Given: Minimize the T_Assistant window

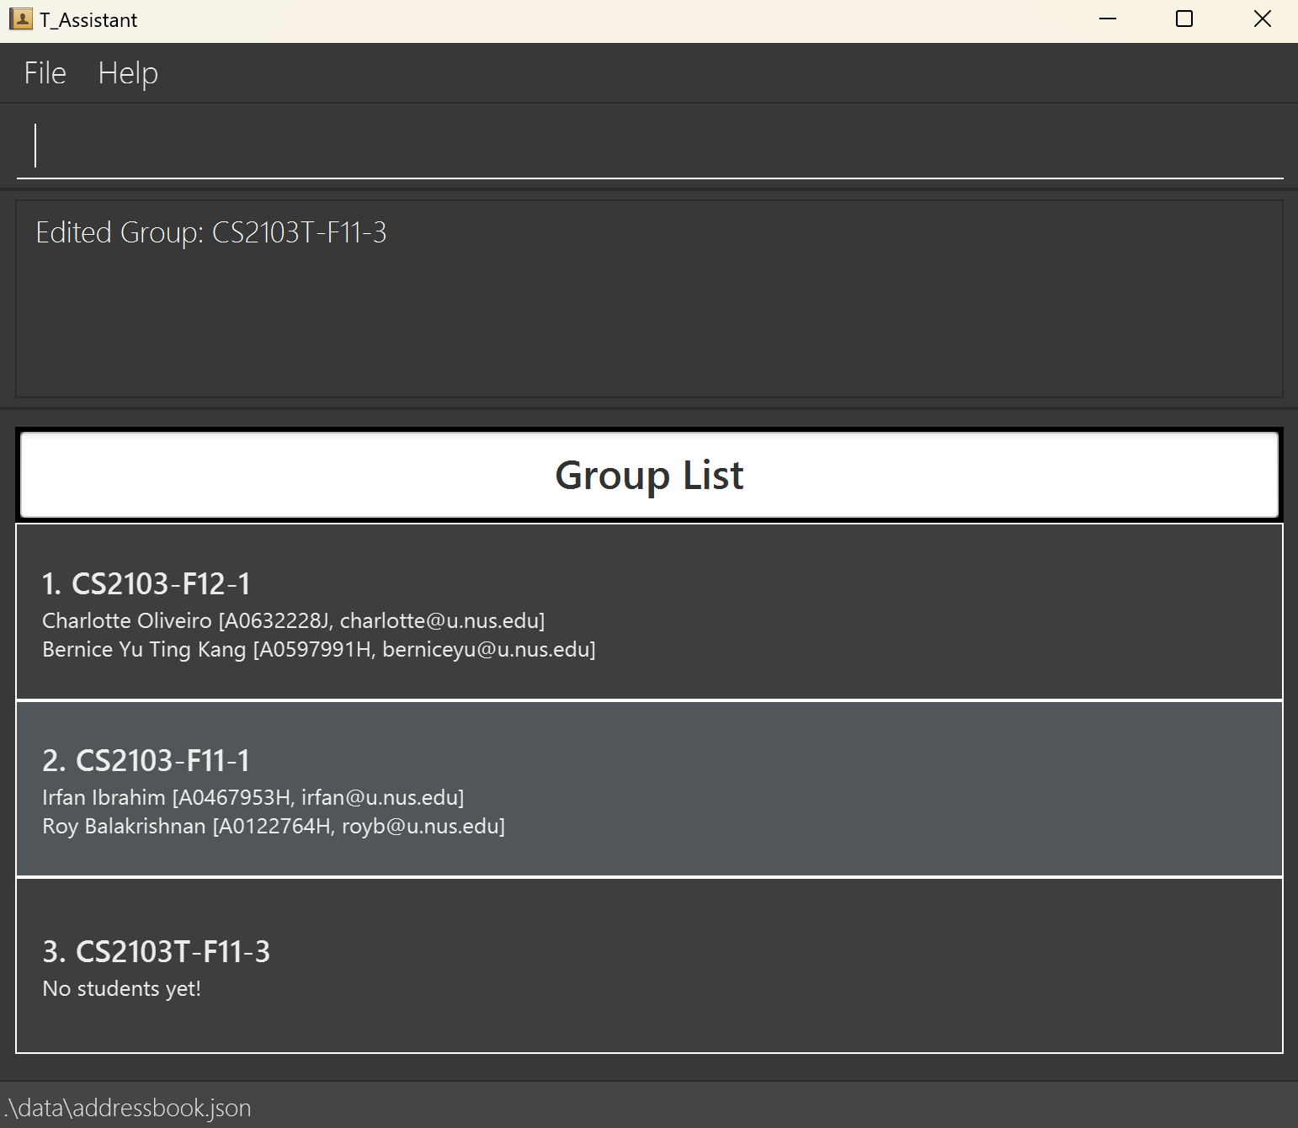Looking at the screenshot, I should (x=1108, y=19).
